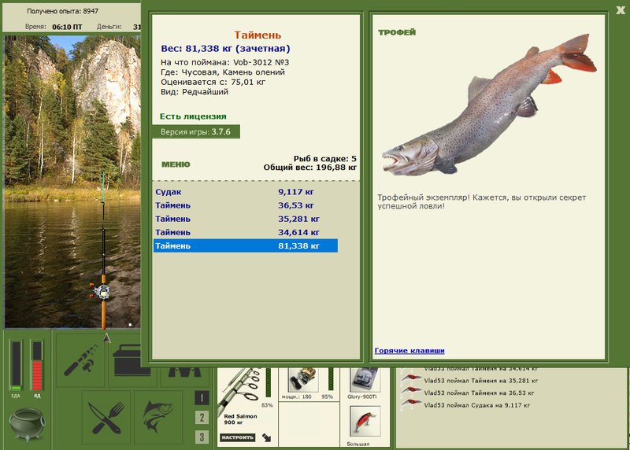The height and width of the screenshot is (450, 630).
Task: Open the Горячие клавиши link
Action: click(x=409, y=350)
